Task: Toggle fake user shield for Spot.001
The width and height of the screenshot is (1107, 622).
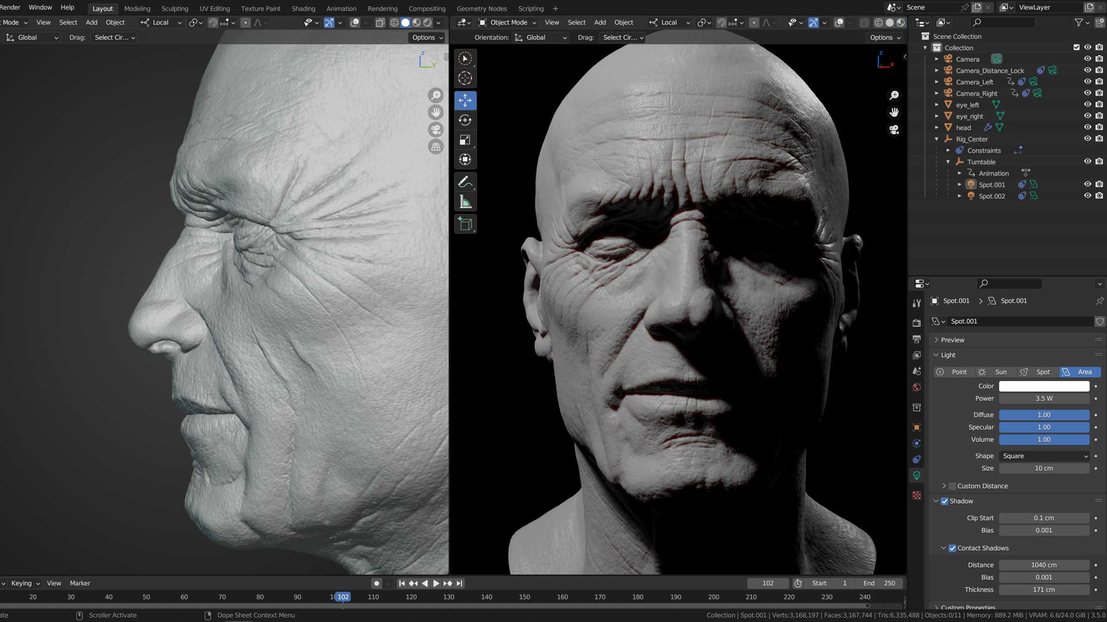Action: (x=1100, y=321)
